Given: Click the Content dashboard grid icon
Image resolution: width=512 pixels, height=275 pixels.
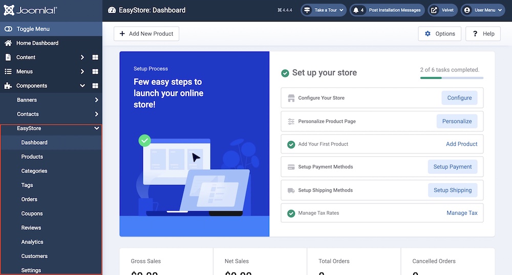Looking at the screenshot, I should pos(95,57).
